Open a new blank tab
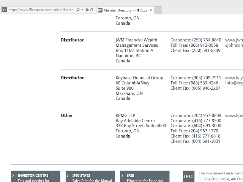The width and height of the screenshot is (243, 182). click(158, 10)
